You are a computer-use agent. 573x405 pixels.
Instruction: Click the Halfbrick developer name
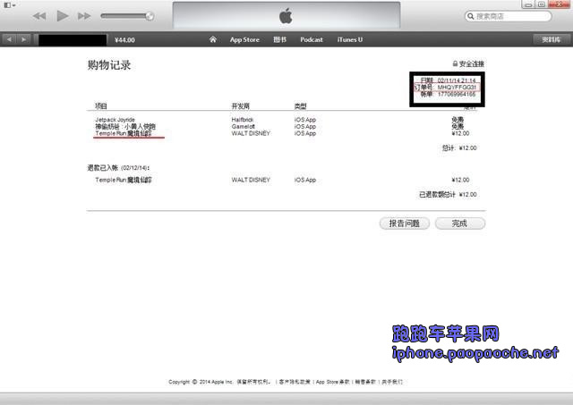(243, 120)
